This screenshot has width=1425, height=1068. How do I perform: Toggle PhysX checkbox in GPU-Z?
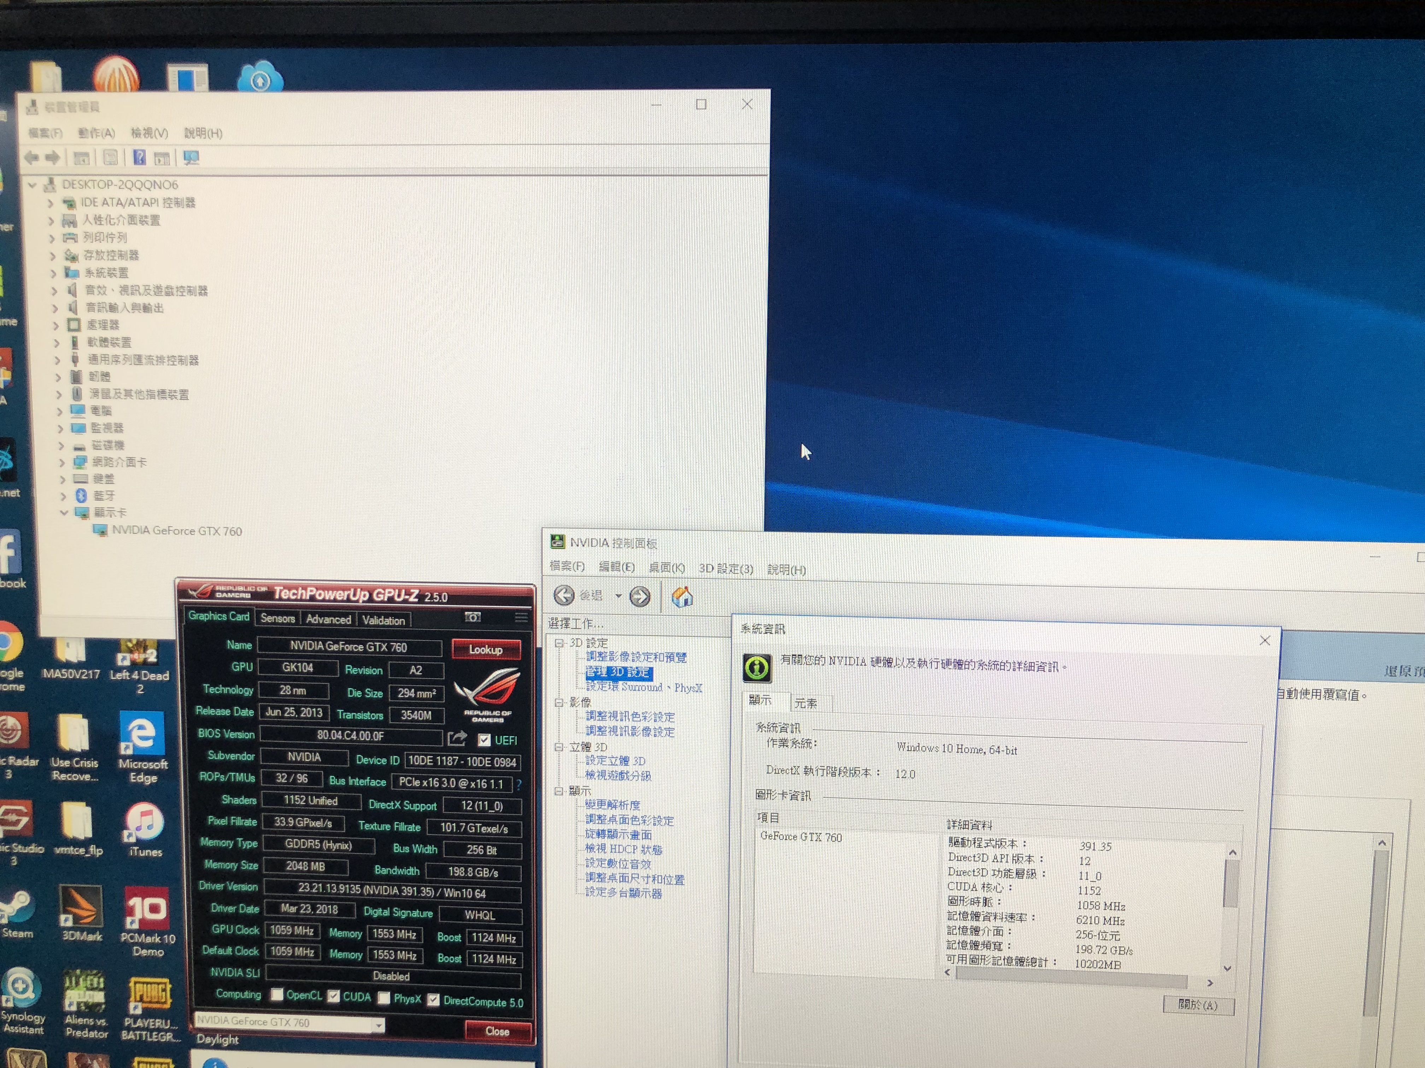(384, 998)
